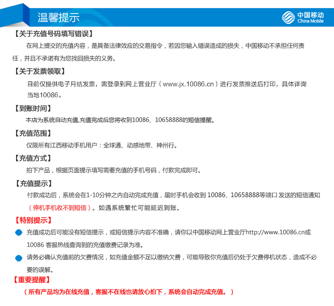Click text 如遇系统繁忙可能延迟到账
This screenshot has height=306, width=334.
click(139, 208)
